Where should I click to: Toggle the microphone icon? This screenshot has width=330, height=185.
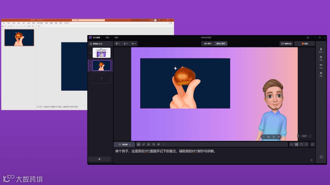click(x=124, y=43)
